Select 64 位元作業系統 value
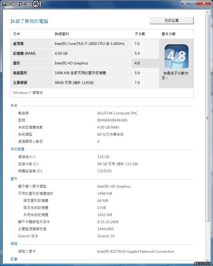Viewport: 213px width, 266px height. click(110, 135)
